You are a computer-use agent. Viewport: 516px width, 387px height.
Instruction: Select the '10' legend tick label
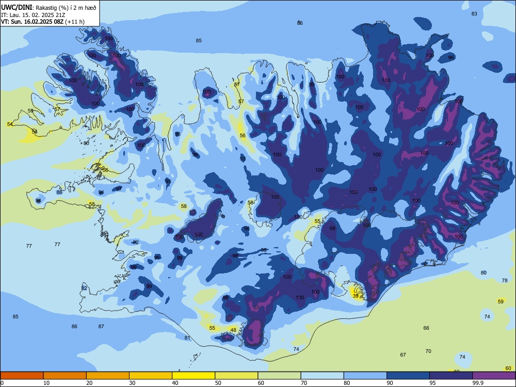point(46,383)
